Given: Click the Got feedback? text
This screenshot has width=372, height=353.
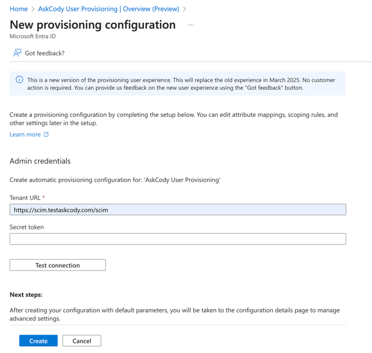Looking at the screenshot, I should tap(45, 53).
